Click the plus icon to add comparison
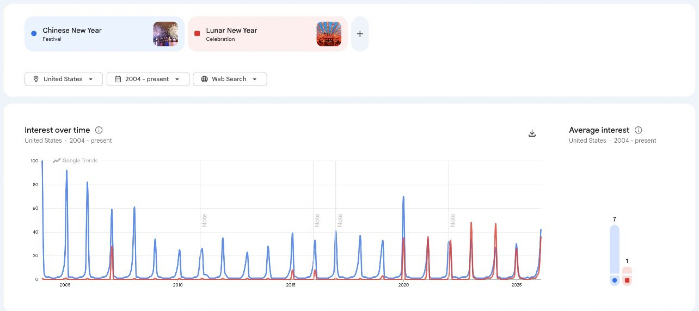Screen dimensions: 699x311 tap(360, 34)
